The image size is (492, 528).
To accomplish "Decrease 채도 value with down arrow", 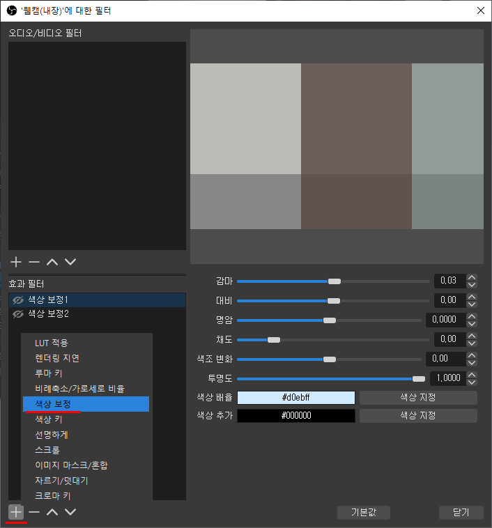I will click(x=472, y=343).
